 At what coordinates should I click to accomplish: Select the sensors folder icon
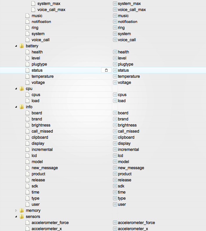[x=22, y=216]
